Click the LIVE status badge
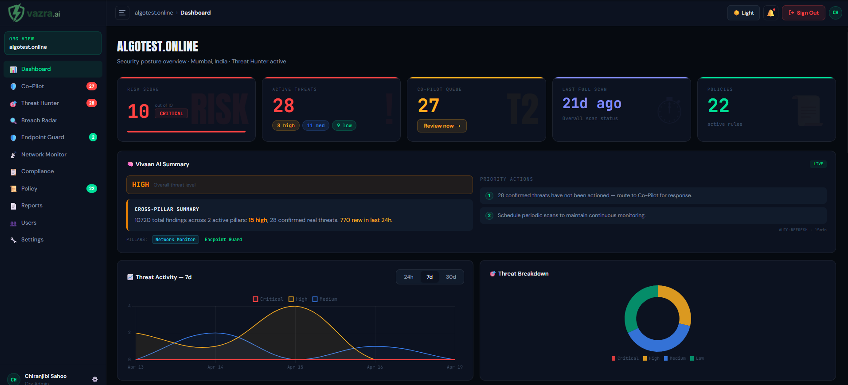This screenshot has width=848, height=385. click(818, 164)
